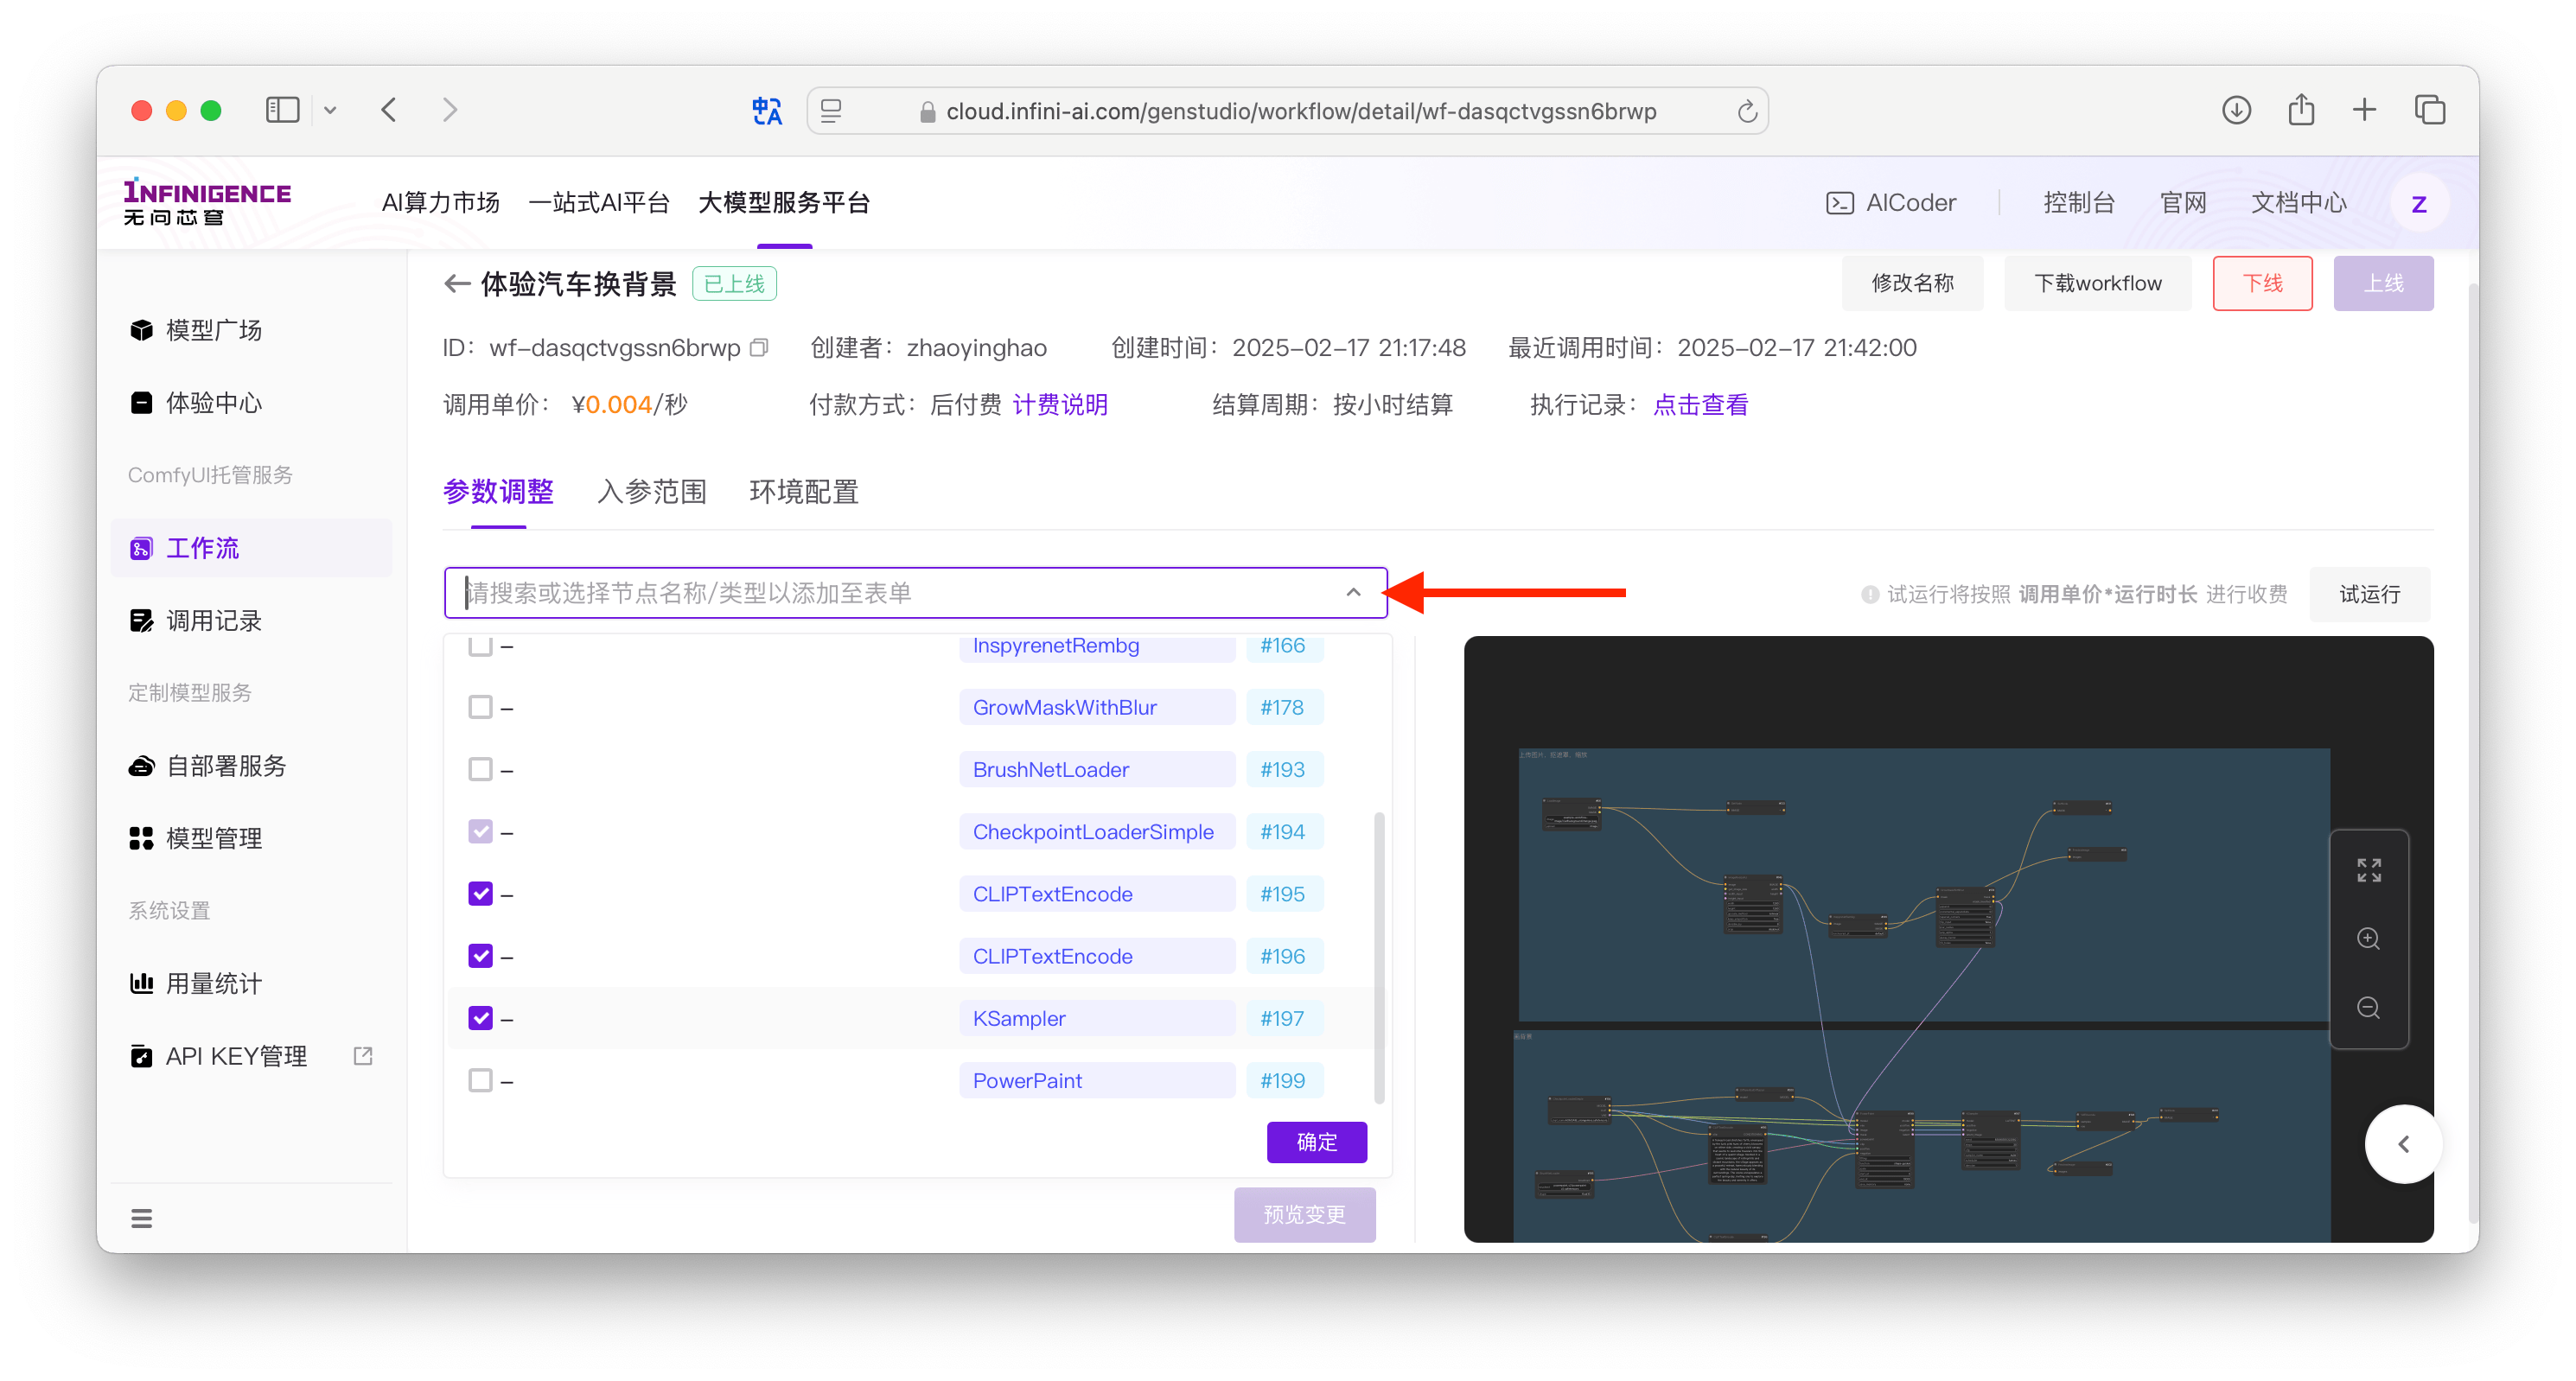
Task: Collapse the node search dropdown chevron
Action: [x=1353, y=592]
